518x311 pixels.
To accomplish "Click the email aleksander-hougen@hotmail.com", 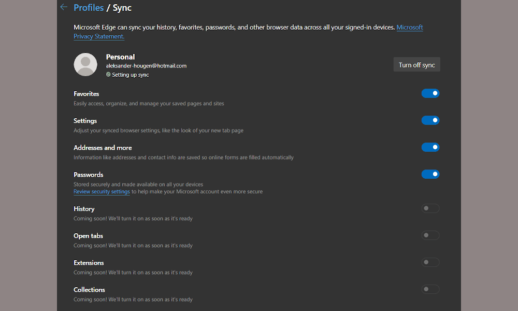I will (146, 66).
